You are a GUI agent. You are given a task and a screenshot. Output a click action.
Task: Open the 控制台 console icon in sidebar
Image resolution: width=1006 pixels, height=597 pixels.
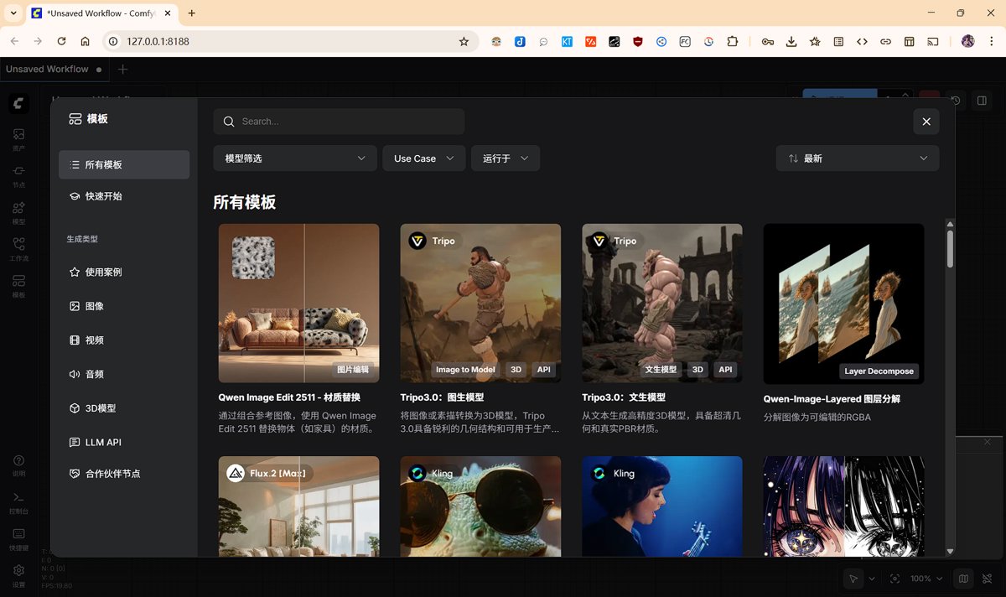coord(18,502)
